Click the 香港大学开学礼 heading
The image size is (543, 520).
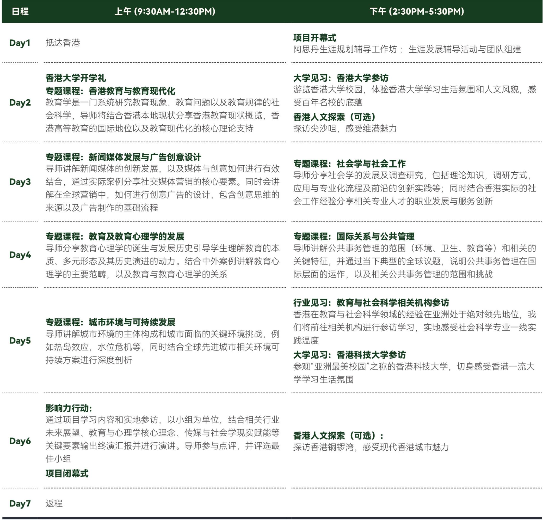(x=76, y=78)
